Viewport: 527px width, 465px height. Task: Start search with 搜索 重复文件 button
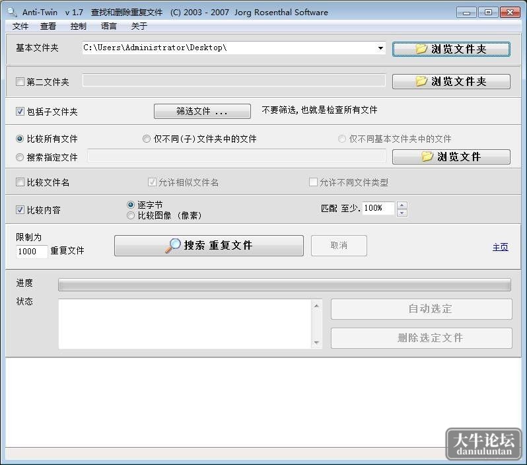[x=209, y=246]
